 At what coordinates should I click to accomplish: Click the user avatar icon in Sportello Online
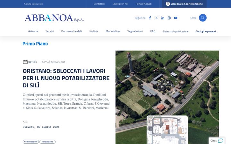pos(168,4)
